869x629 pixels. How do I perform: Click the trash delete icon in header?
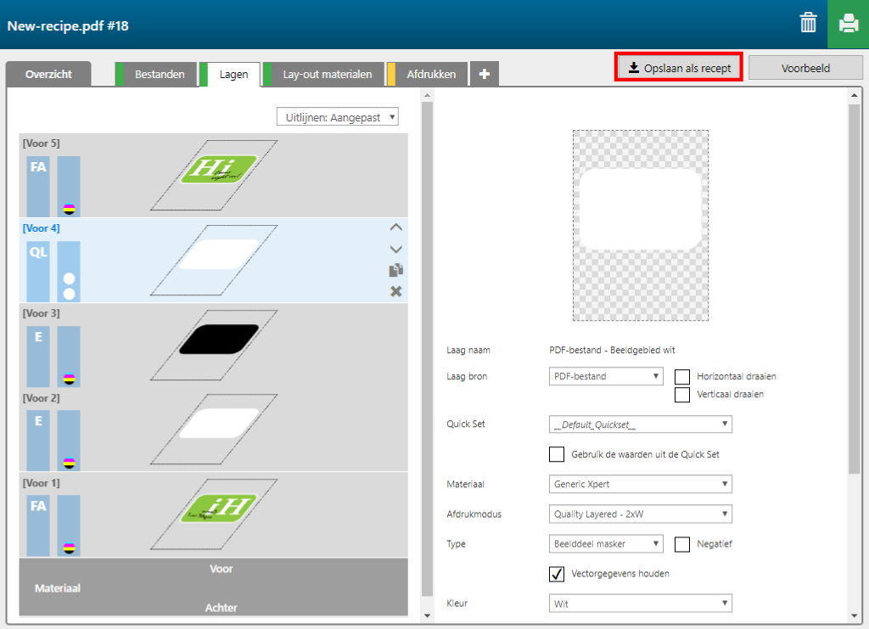pos(808,24)
